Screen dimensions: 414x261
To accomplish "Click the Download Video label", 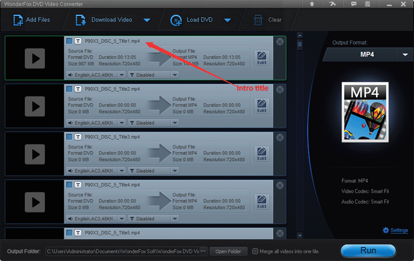I will tap(112, 20).
